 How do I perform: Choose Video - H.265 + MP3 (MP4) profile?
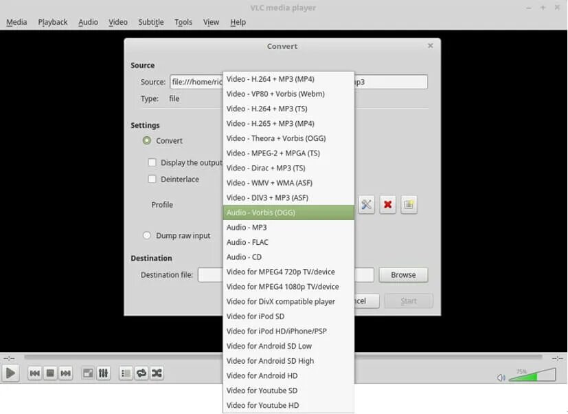coord(288,124)
